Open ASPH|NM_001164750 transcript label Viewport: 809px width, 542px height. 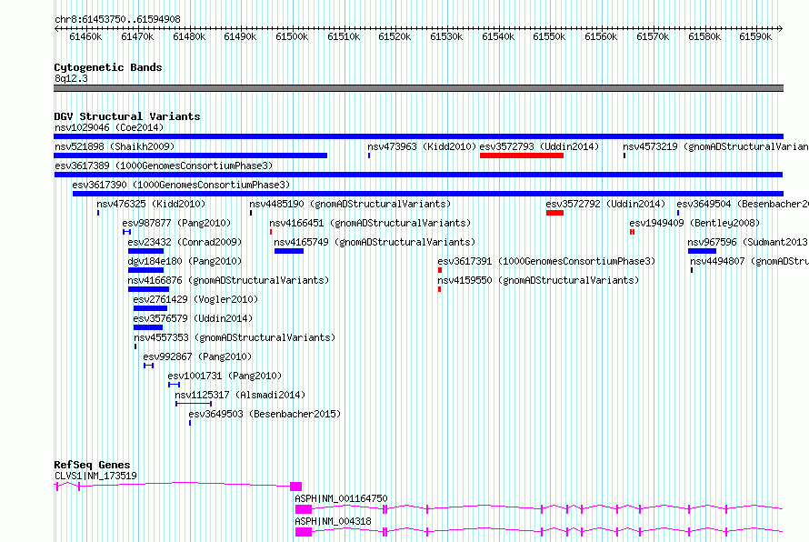click(x=341, y=498)
